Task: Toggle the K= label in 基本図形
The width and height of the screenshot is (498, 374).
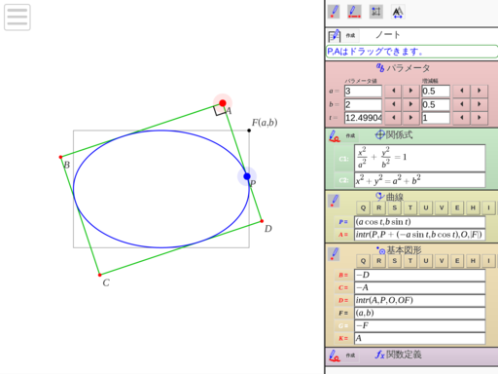Action: click(343, 338)
